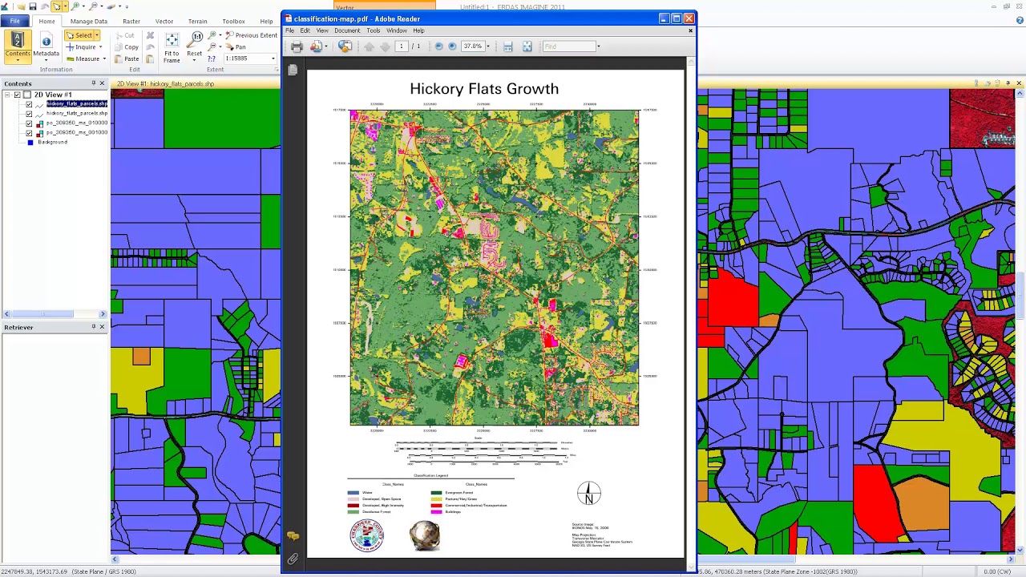Image resolution: width=1026 pixels, height=577 pixels.
Task: Switch to the Terrain ribbon tab
Action: tap(197, 22)
